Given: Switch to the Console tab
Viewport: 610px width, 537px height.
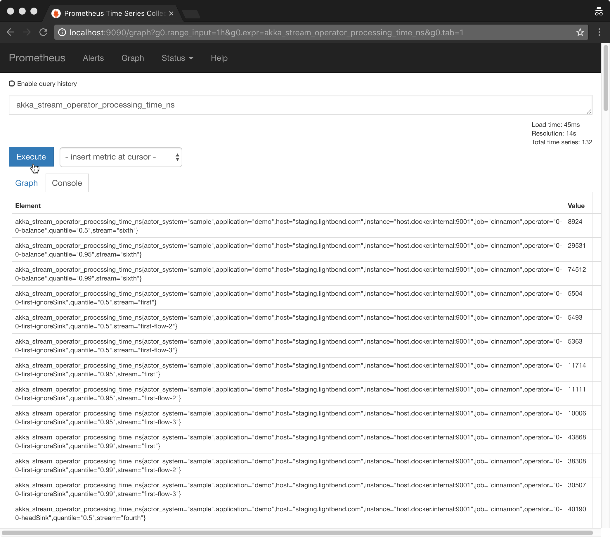Looking at the screenshot, I should coord(67,183).
